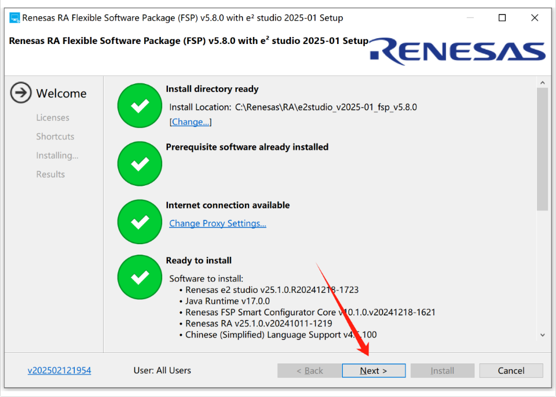556x397 pixels.
Task: Select the Installing... step in sidebar
Action: pyautogui.click(x=57, y=156)
